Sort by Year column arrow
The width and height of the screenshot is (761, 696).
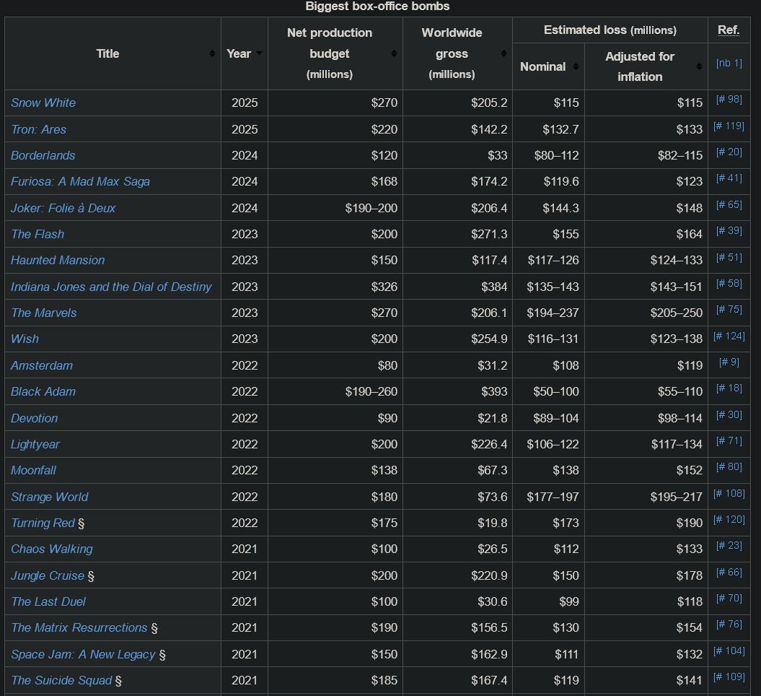[259, 53]
